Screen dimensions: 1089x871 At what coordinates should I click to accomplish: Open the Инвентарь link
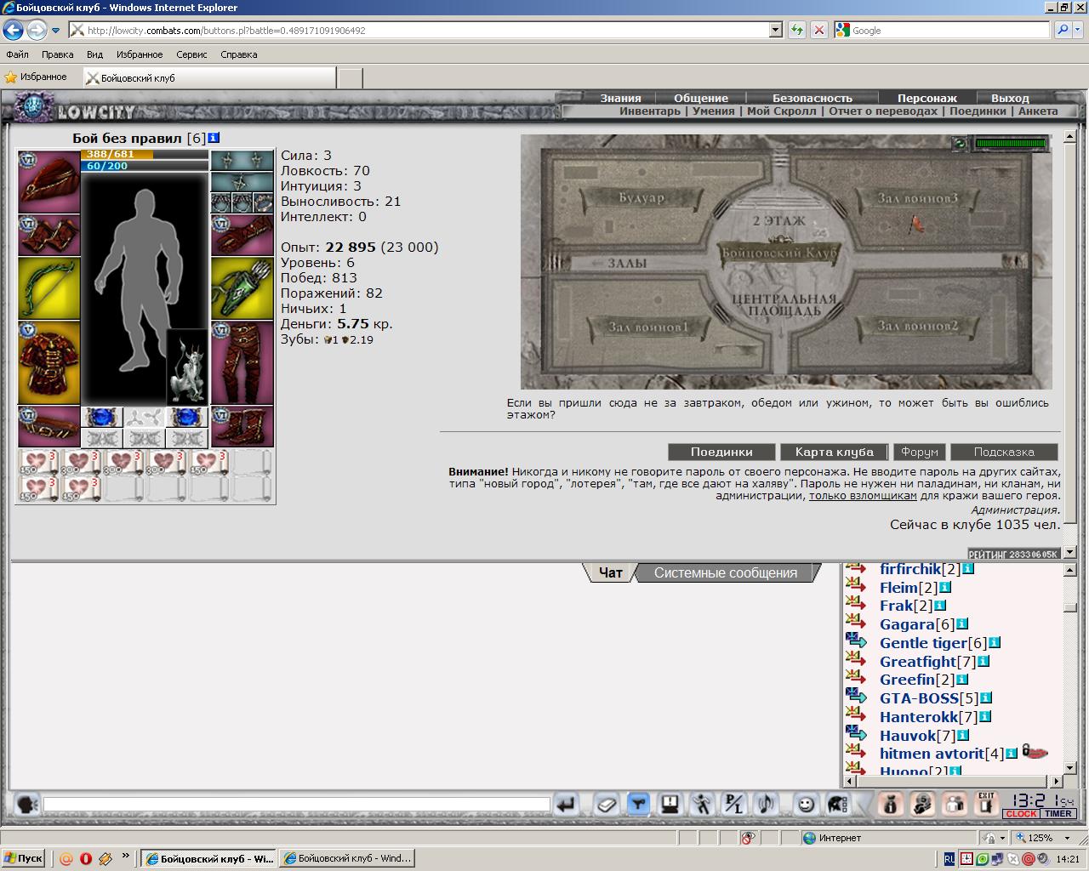pos(650,111)
